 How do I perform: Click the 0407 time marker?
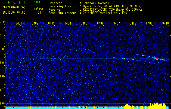coord(117,23)
